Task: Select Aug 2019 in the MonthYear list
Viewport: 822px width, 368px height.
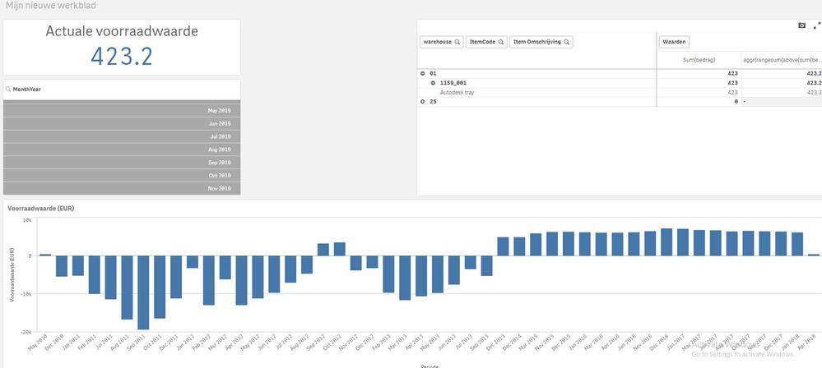Action: tap(122, 149)
